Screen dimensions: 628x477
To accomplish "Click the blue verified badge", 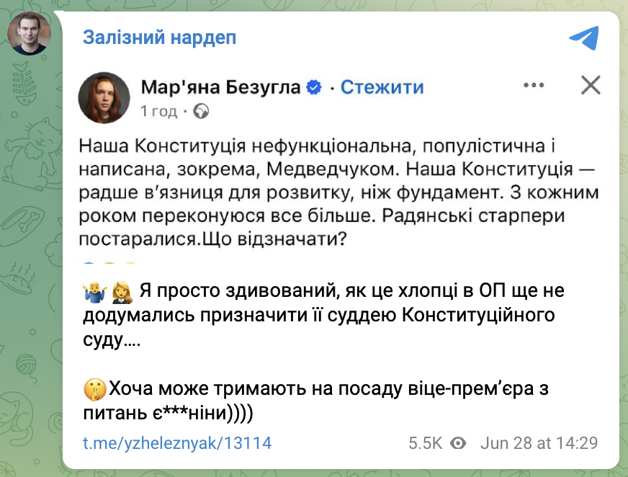I will (x=314, y=88).
